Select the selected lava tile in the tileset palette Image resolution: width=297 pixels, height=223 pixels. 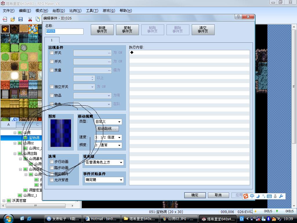point(5,29)
